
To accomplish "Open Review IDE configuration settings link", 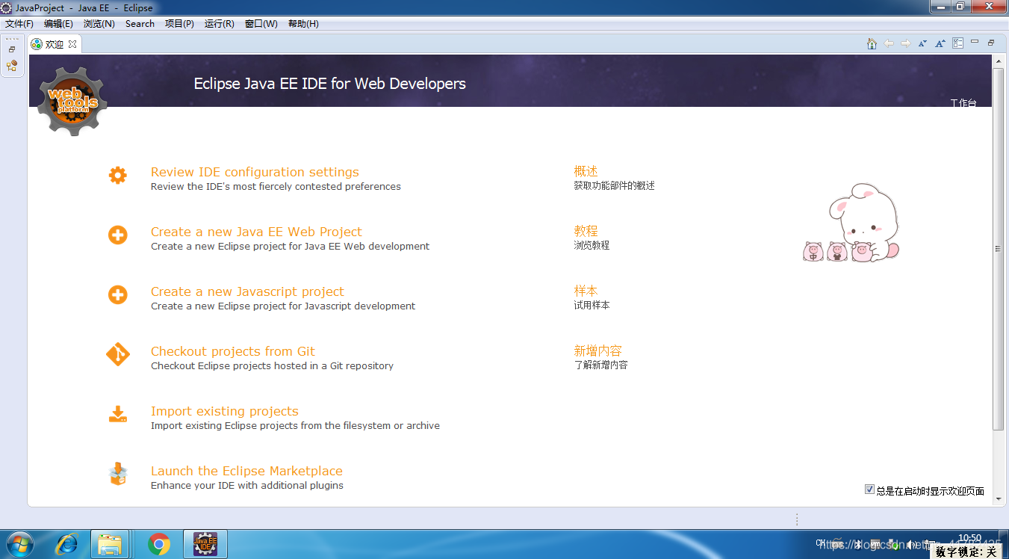I will point(255,172).
